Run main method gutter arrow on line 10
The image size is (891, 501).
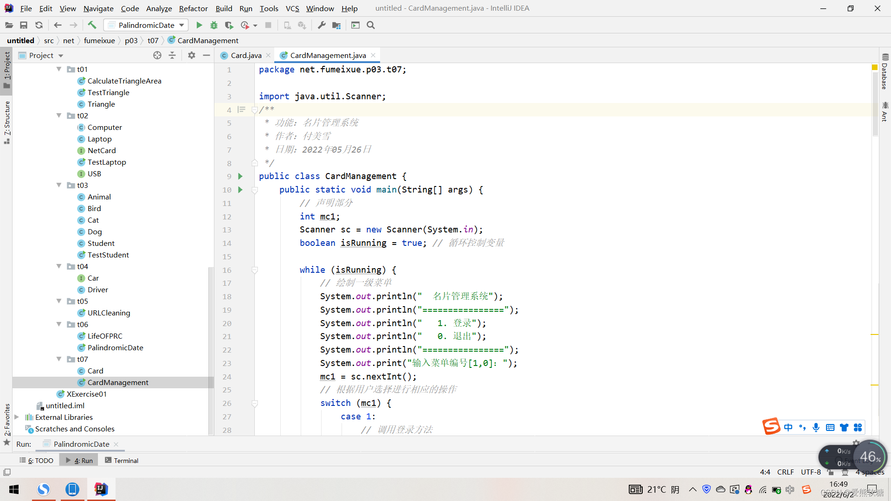pos(240,190)
